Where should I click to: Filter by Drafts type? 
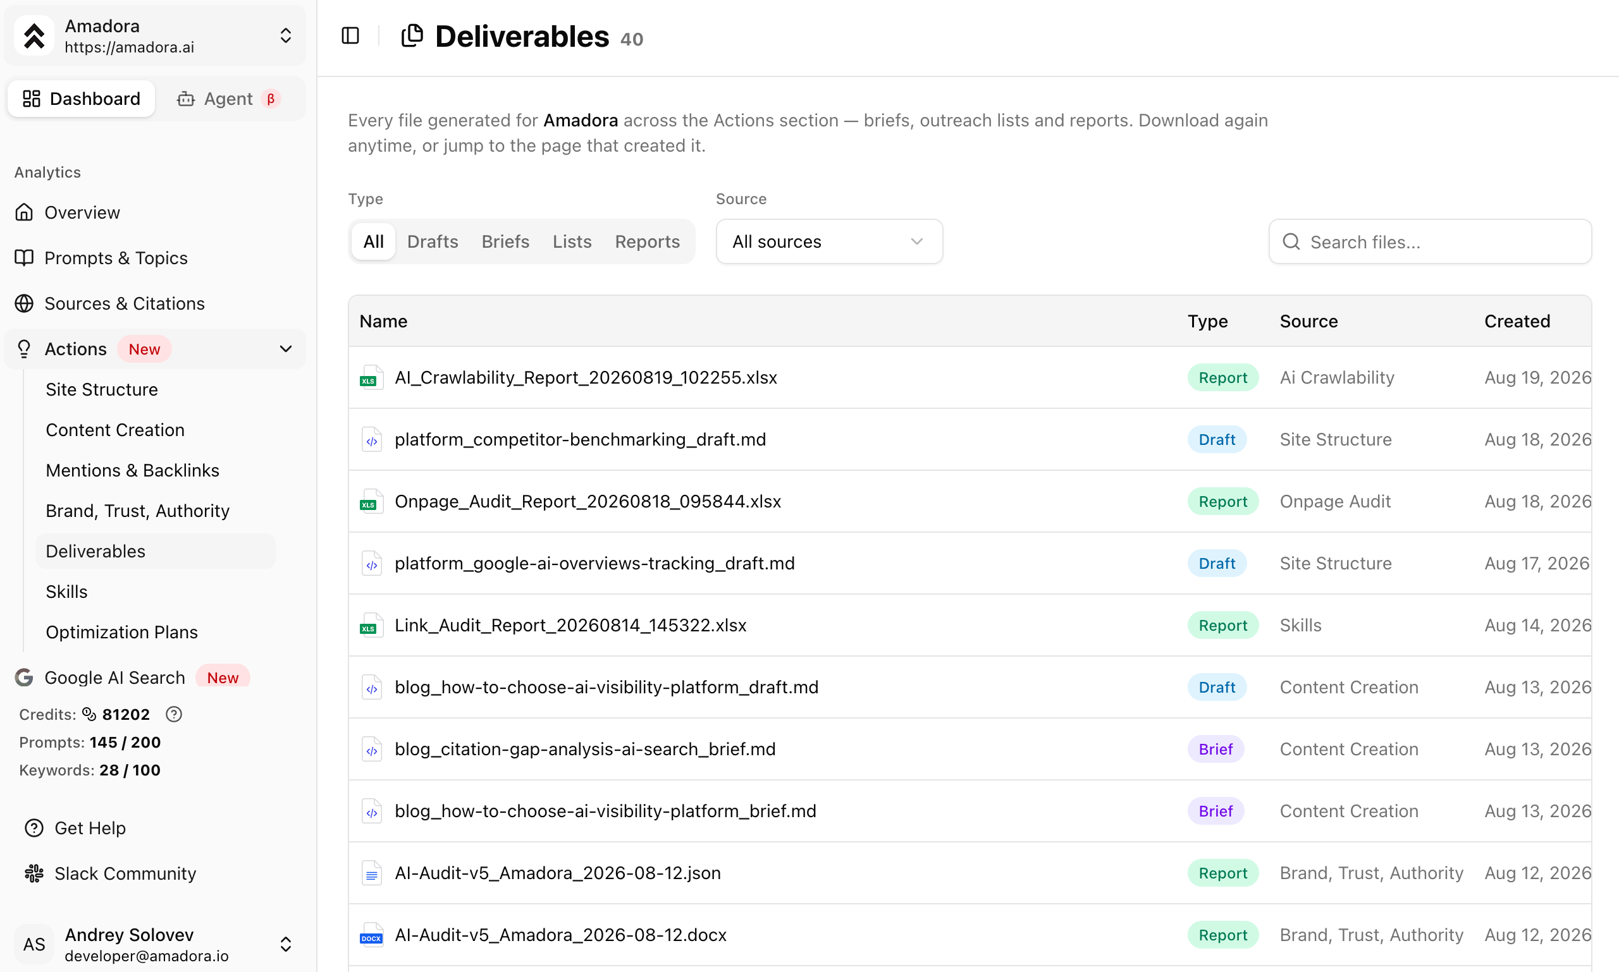(433, 241)
